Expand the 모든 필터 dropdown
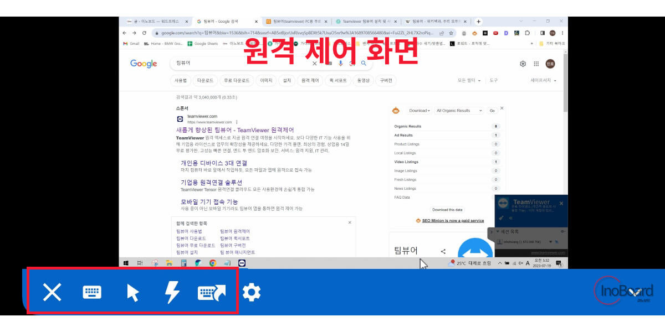The image size is (665, 332). [x=469, y=80]
